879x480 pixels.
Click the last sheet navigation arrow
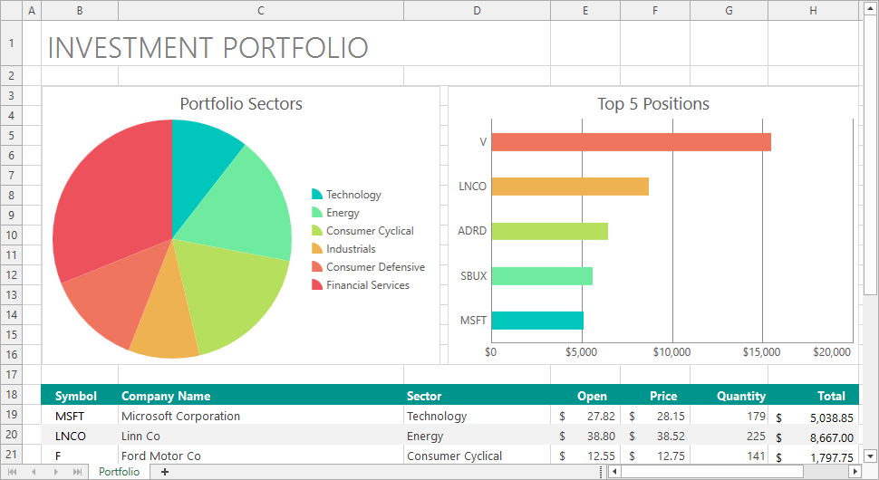tap(78, 472)
